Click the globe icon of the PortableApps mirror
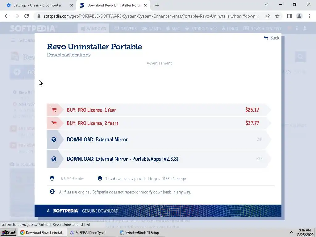The height and width of the screenshot is (237, 316). coord(54,159)
